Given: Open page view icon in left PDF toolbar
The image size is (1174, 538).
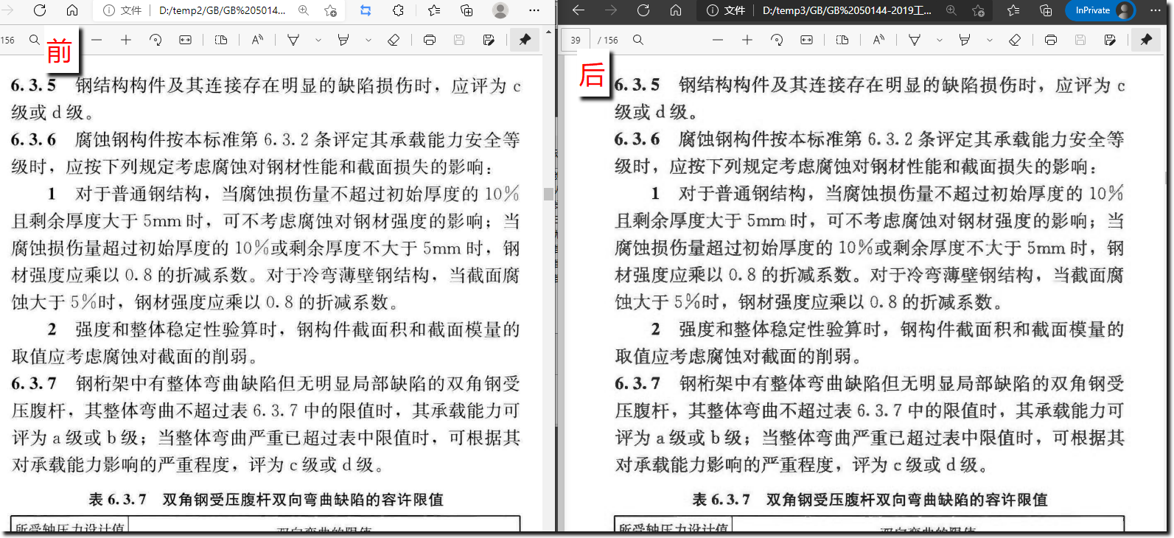Looking at the screenshot, I should click(x=220, y=40).
